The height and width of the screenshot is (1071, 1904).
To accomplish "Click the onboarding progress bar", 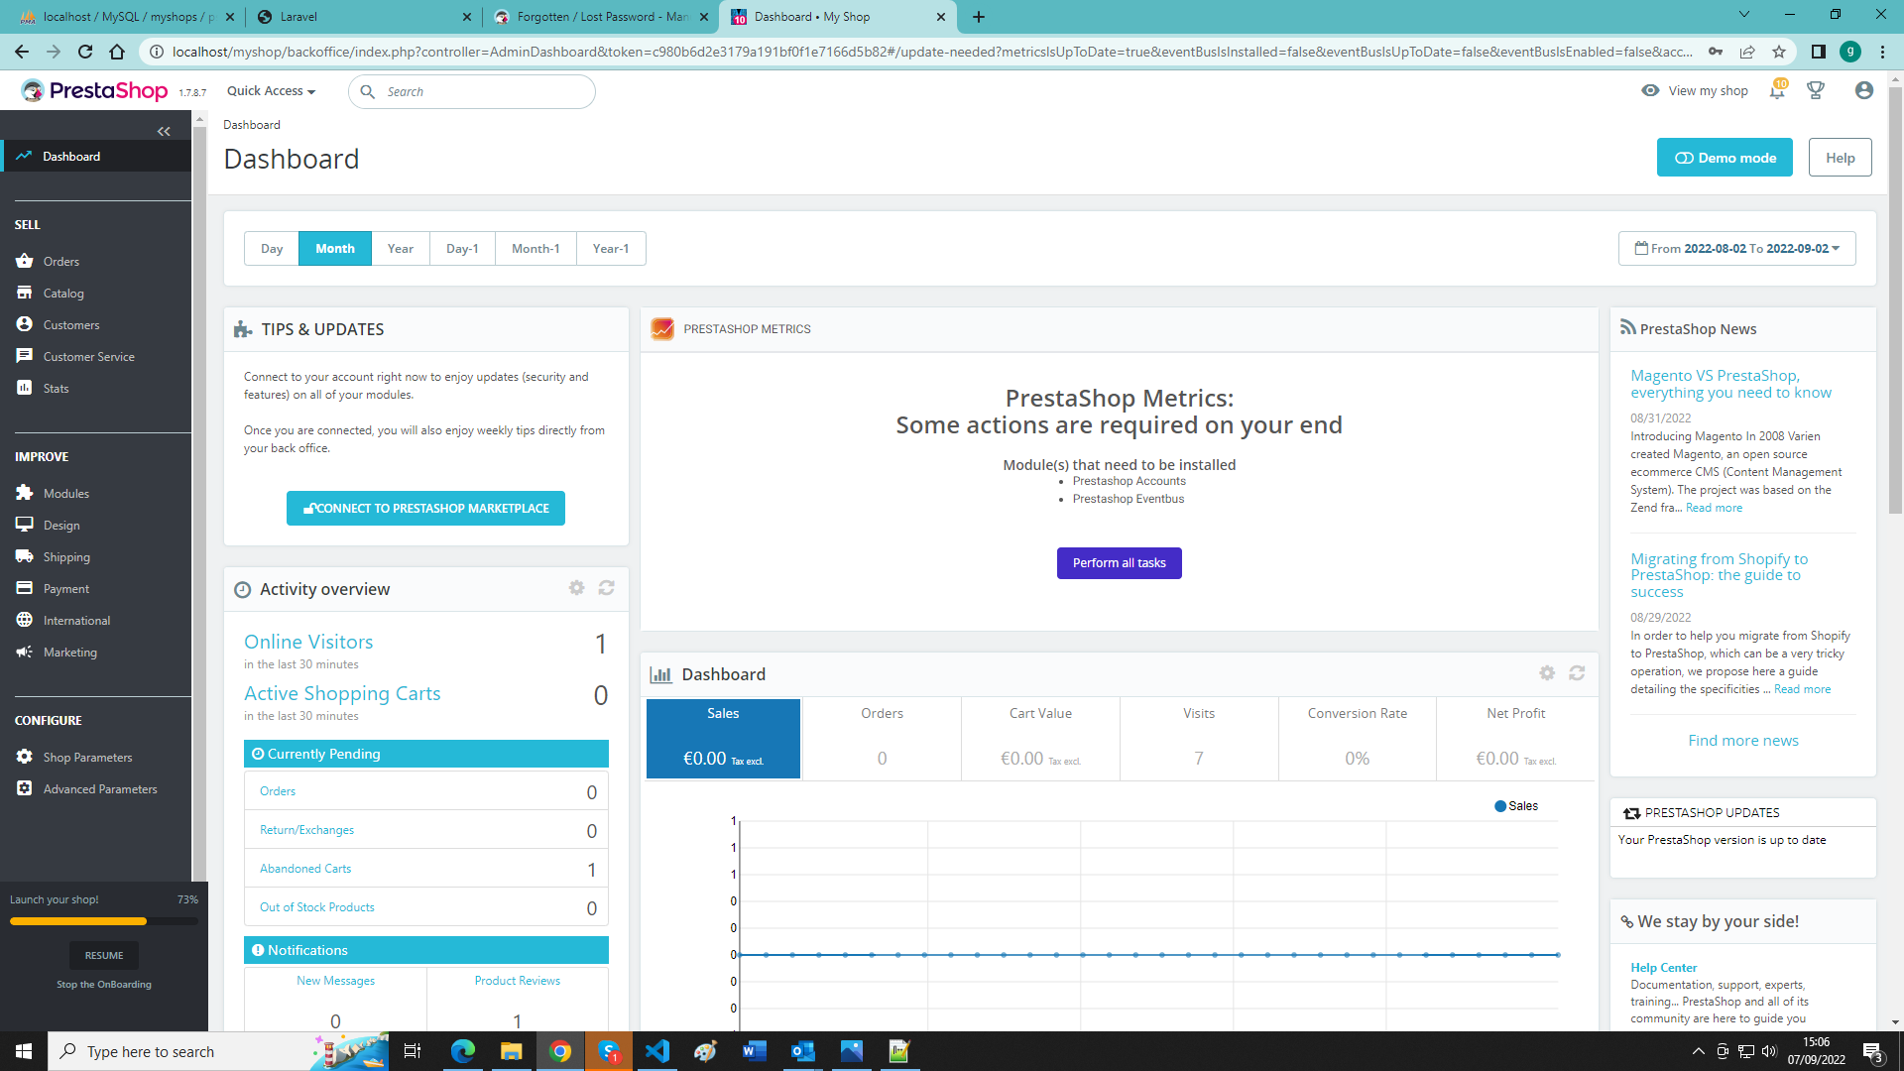I will 103,921.
